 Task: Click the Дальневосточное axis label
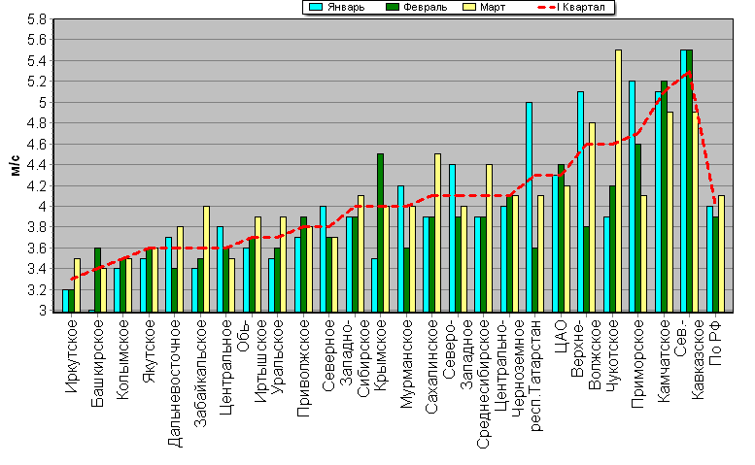[175, 383]
